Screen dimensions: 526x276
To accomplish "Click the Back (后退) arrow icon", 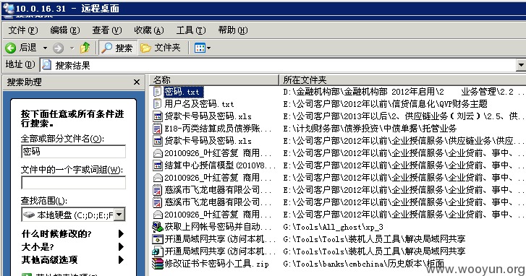I will [10, 48].
